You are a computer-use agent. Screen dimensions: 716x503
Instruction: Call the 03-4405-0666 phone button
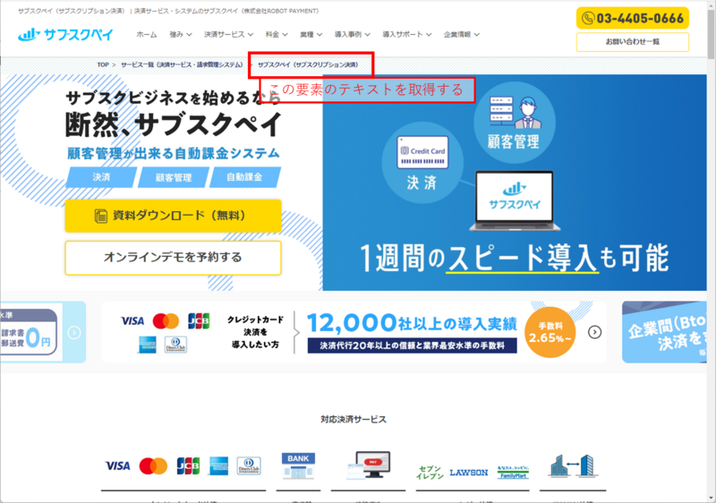tap(633, 18)
